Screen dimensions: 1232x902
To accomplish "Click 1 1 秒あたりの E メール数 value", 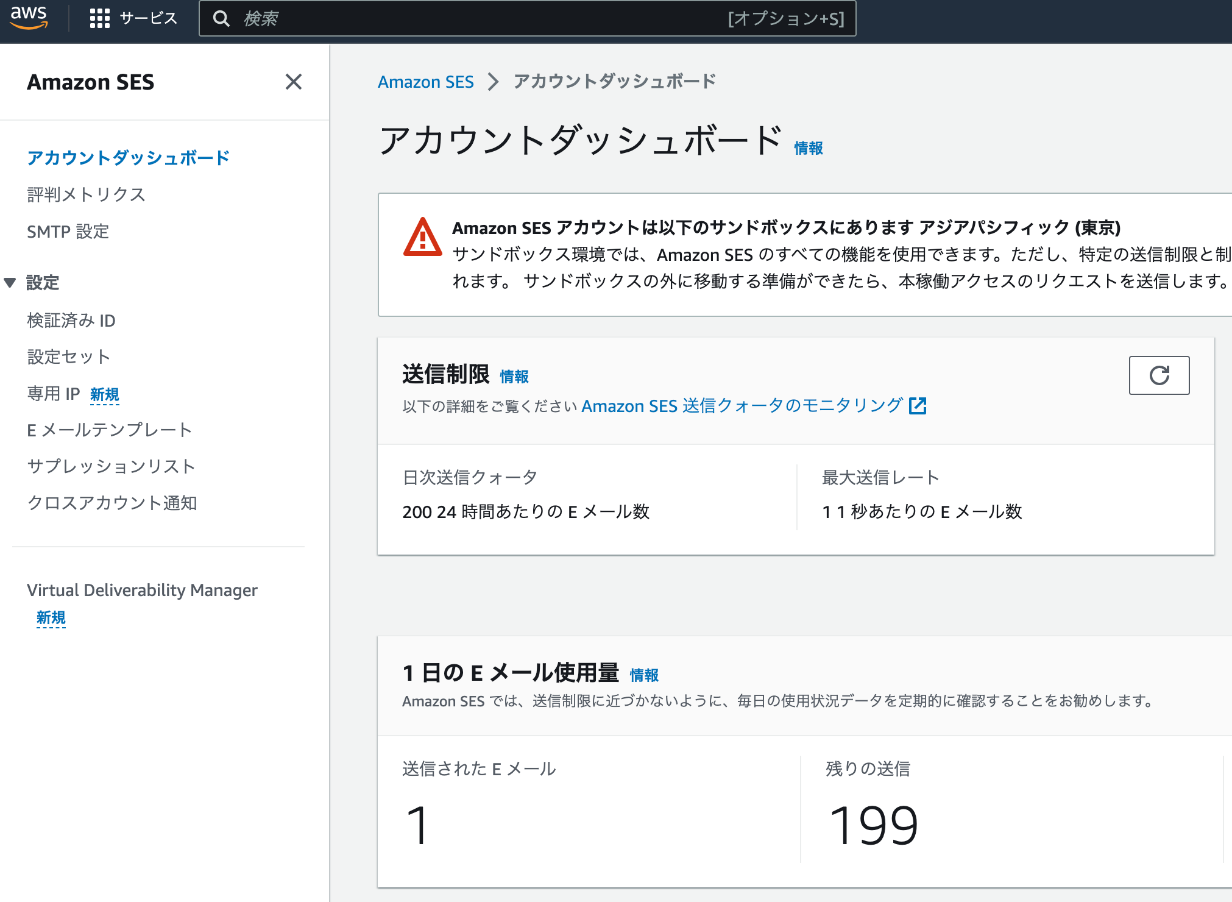I will pos(922,511).
